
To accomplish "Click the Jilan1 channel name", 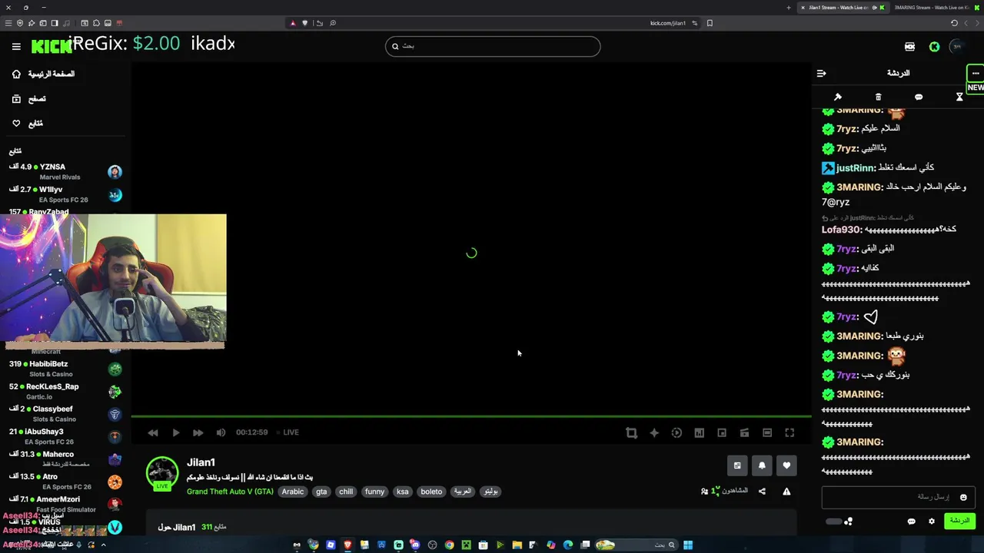I will coord(201,462).
